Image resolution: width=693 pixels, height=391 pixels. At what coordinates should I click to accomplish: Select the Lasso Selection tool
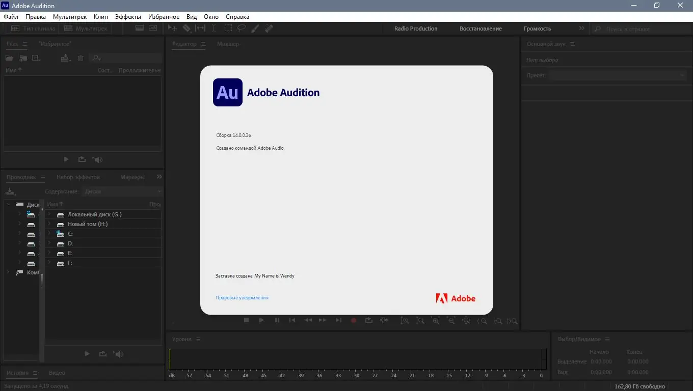point(241,28)
